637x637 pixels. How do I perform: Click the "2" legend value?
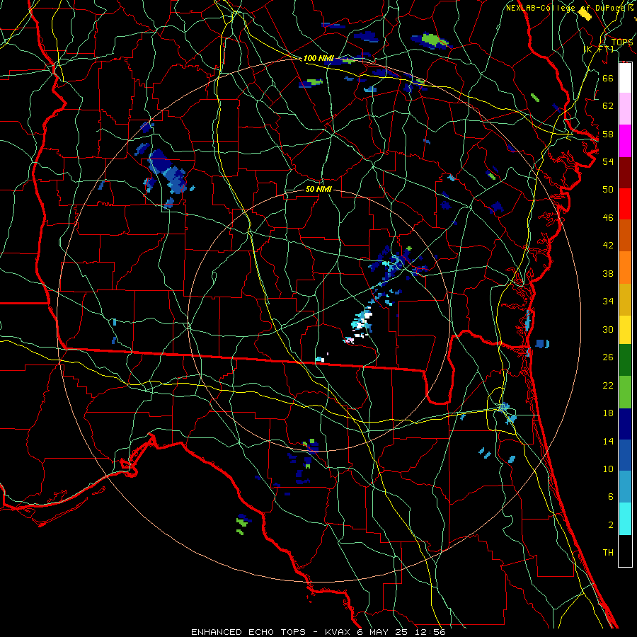[610, 525]
